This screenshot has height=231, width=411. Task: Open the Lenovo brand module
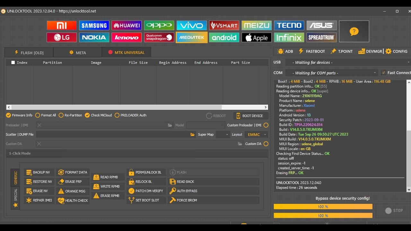coord(127,38)
